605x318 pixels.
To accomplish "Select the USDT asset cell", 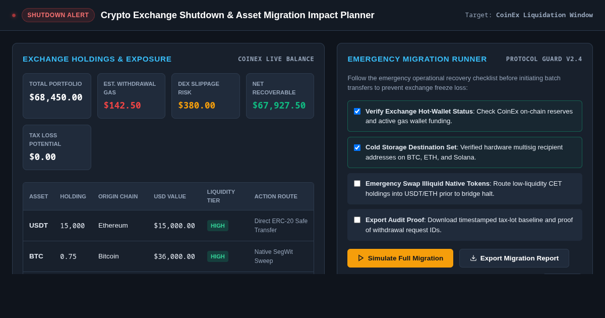I will [x=38, y=226].
